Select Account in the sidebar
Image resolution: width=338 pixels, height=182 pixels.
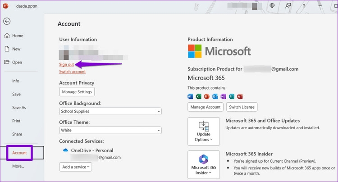coord(19,153)
